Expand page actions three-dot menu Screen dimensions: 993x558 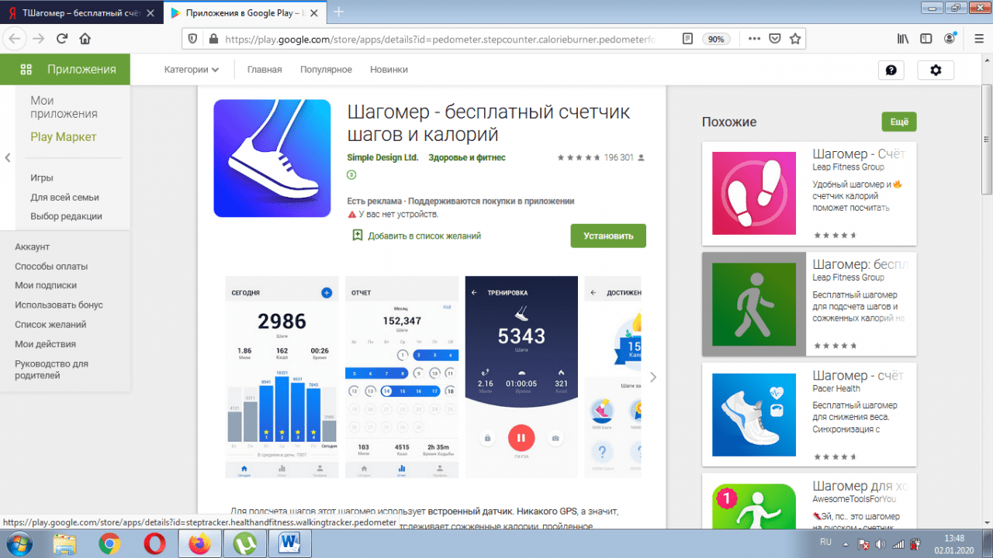pos(754,39)
